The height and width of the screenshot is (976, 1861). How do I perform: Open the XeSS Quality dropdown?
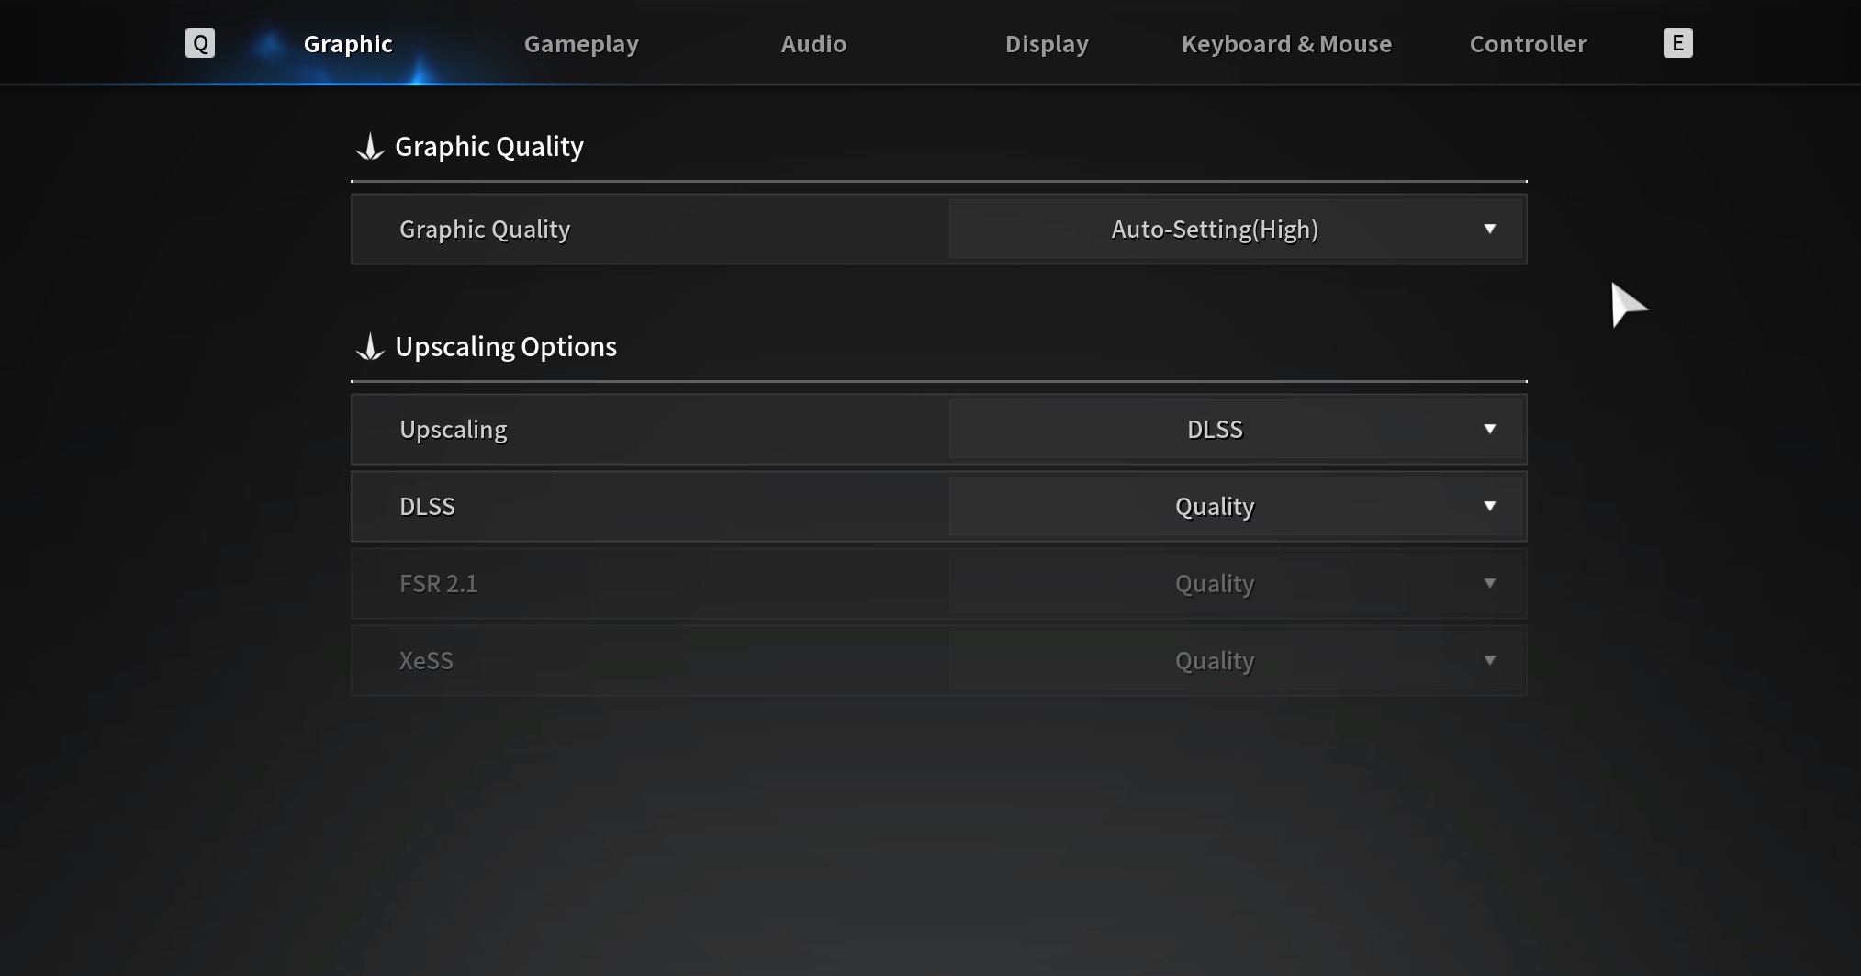[x=1214, y=660]
